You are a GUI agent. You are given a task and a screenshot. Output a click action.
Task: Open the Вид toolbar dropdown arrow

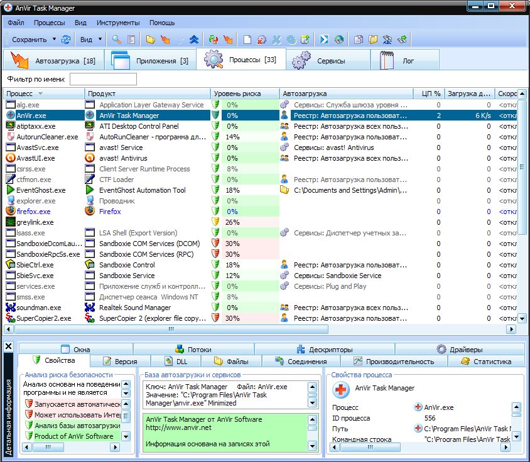tap(100, 39)
